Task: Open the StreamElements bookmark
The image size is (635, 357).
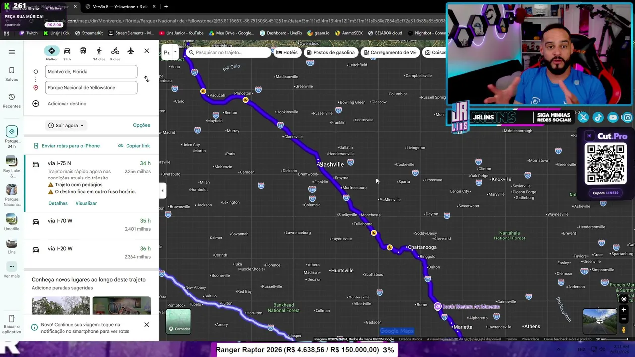Action: pos(130,33)
